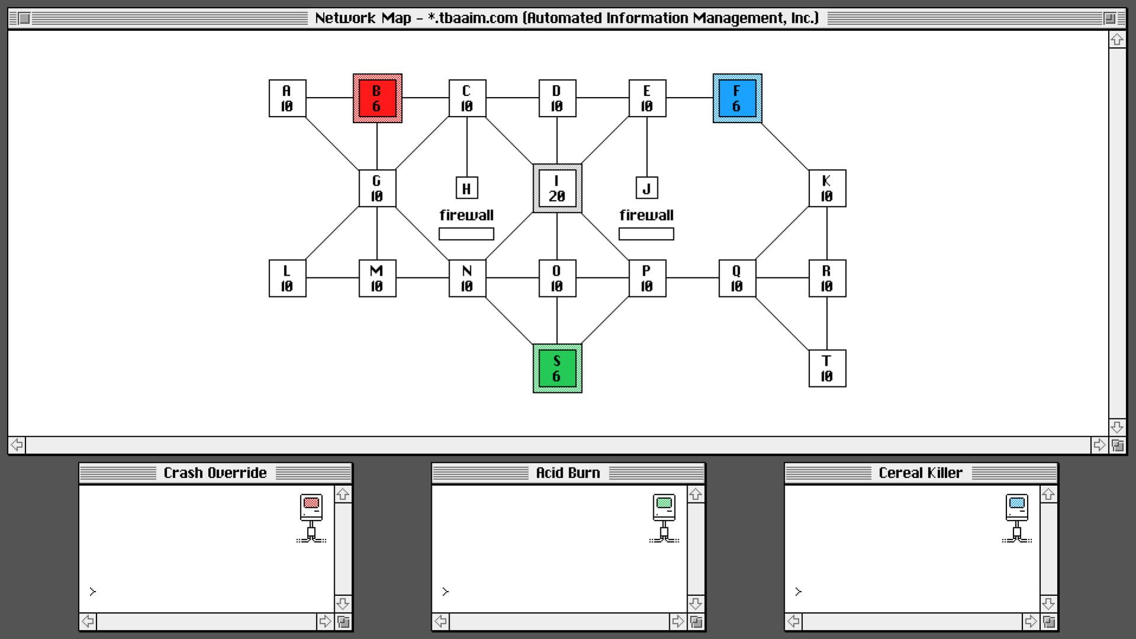Click firewall node J
1136x639 pixels.
point(647,188)
